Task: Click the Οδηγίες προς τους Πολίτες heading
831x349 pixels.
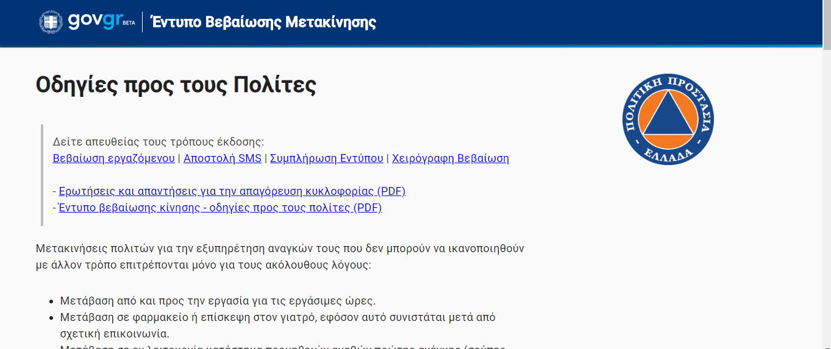Action: (x=176, y=85)
